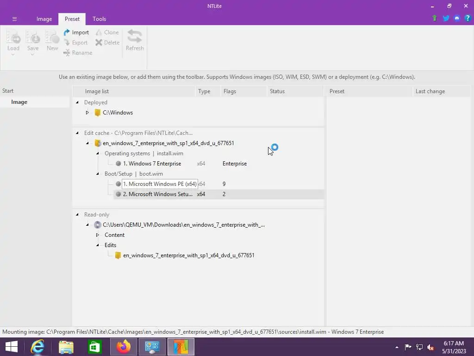Expand the C:\Windows node
Screen dimensions: 474x356
(87, 113)
